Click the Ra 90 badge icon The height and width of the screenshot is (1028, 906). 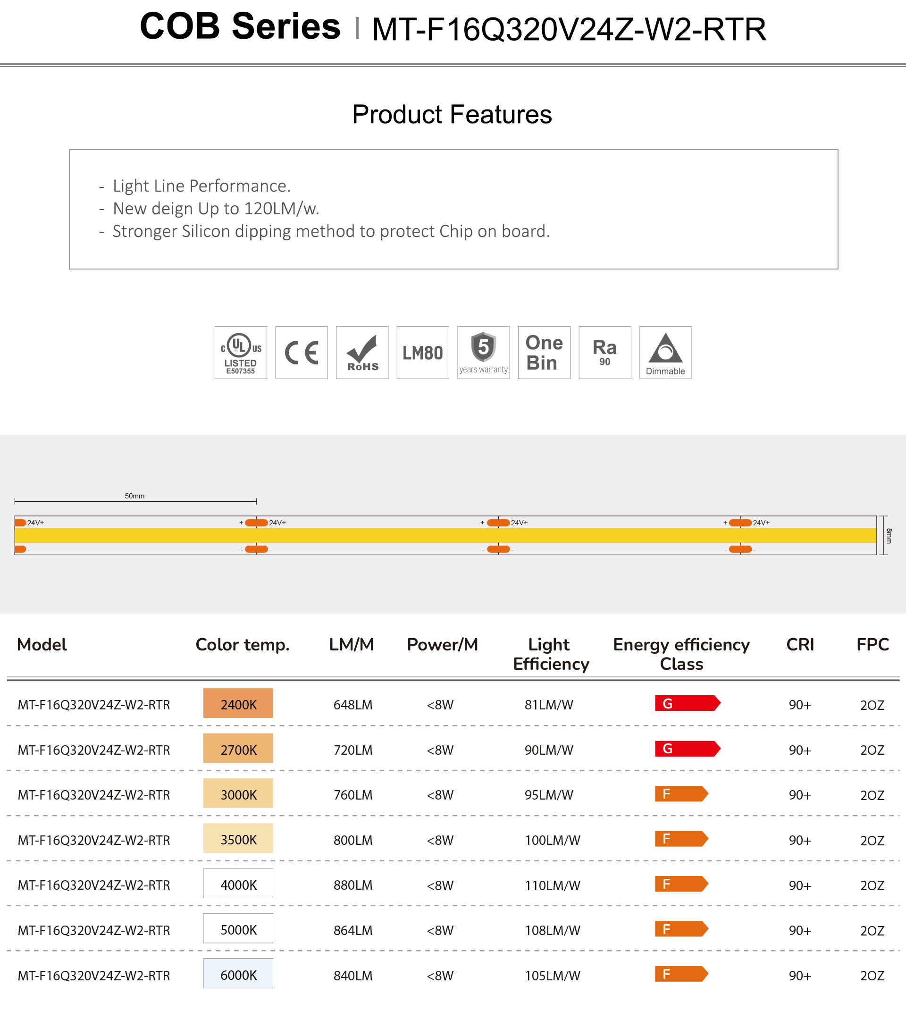coord(604,353)
